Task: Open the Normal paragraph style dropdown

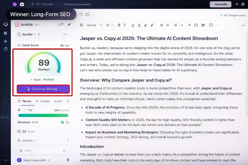Action: point(93,25)
